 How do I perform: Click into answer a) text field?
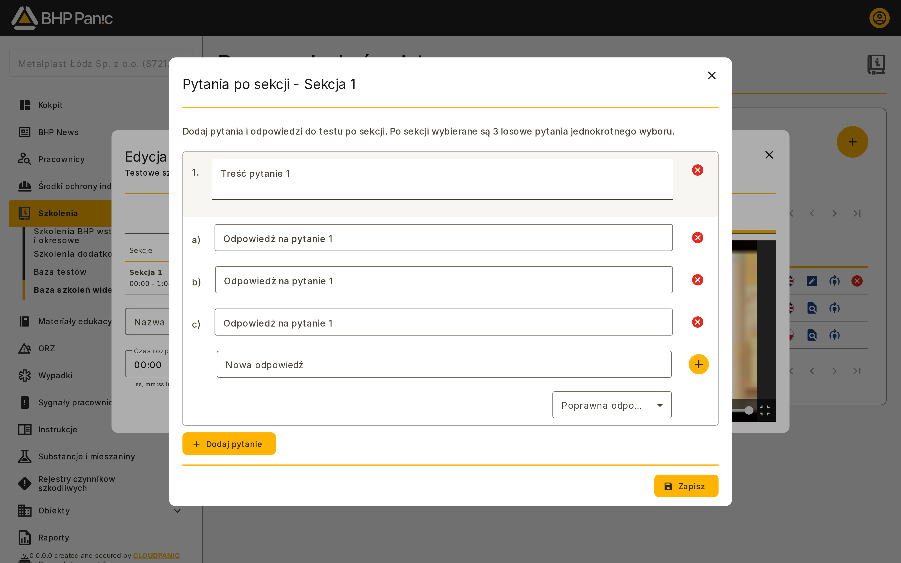coord(443,238)
